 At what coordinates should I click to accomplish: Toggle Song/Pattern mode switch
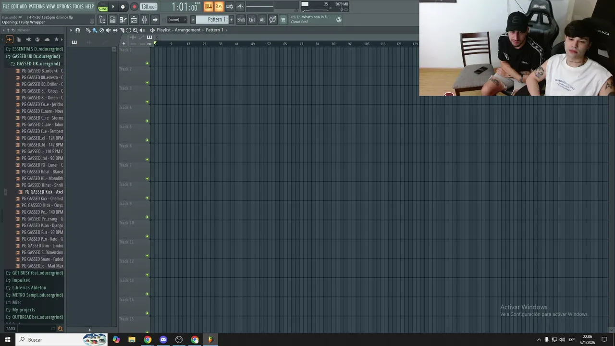[103, 7]
